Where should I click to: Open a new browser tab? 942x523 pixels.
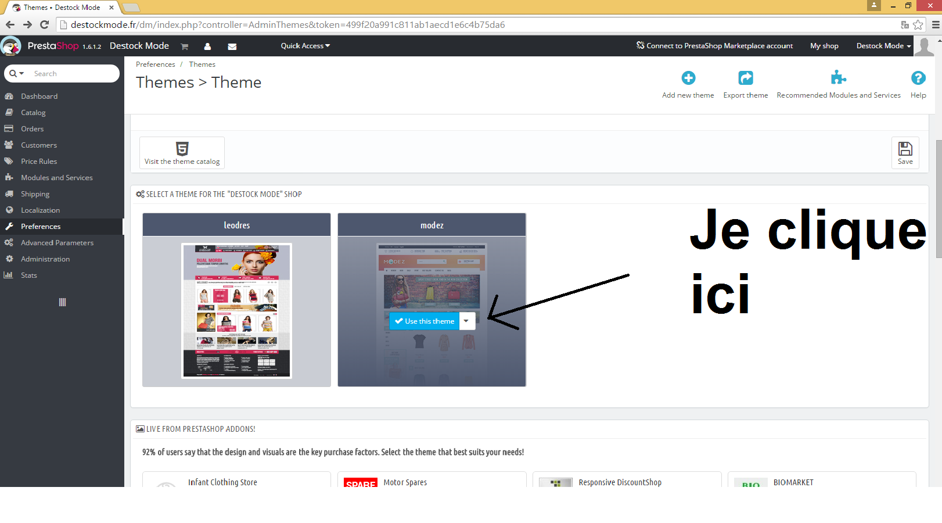click(131, 8)
